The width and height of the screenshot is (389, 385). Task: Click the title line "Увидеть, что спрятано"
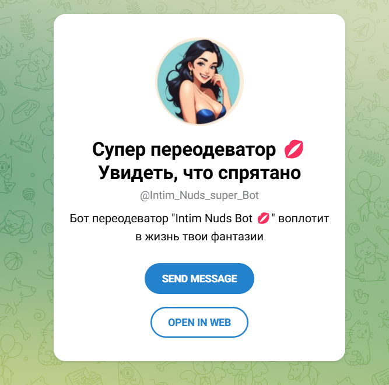tap(199, 173)
